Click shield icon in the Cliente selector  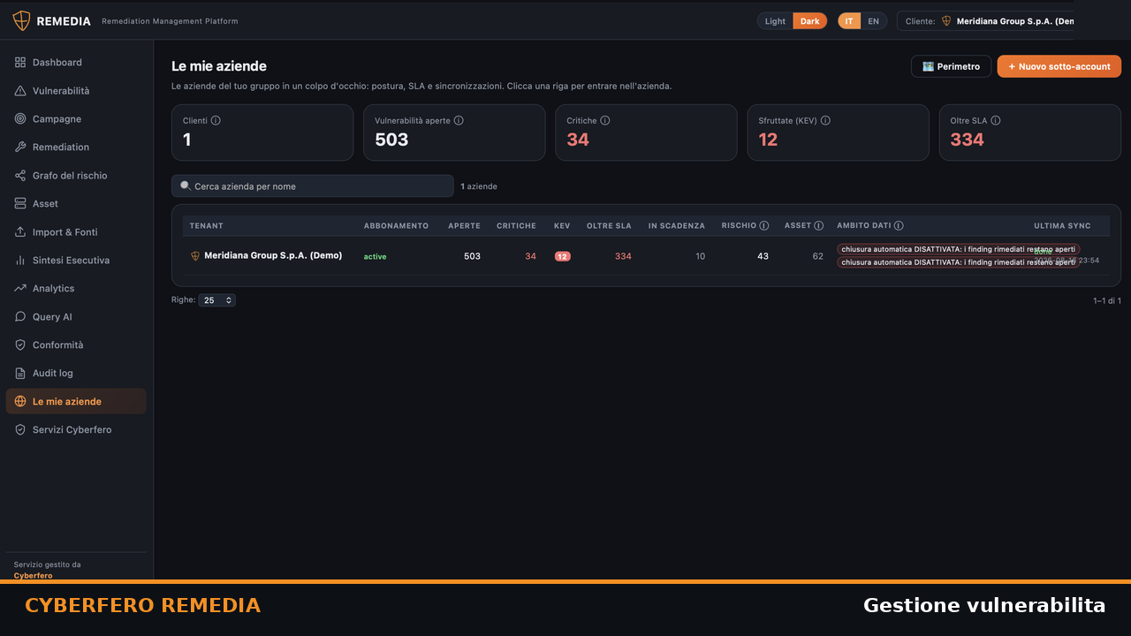946,21
